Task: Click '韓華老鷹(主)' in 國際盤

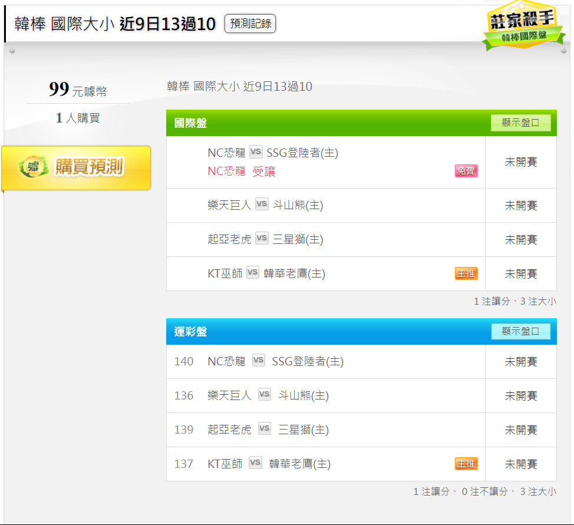Action: tap(294, 273)
